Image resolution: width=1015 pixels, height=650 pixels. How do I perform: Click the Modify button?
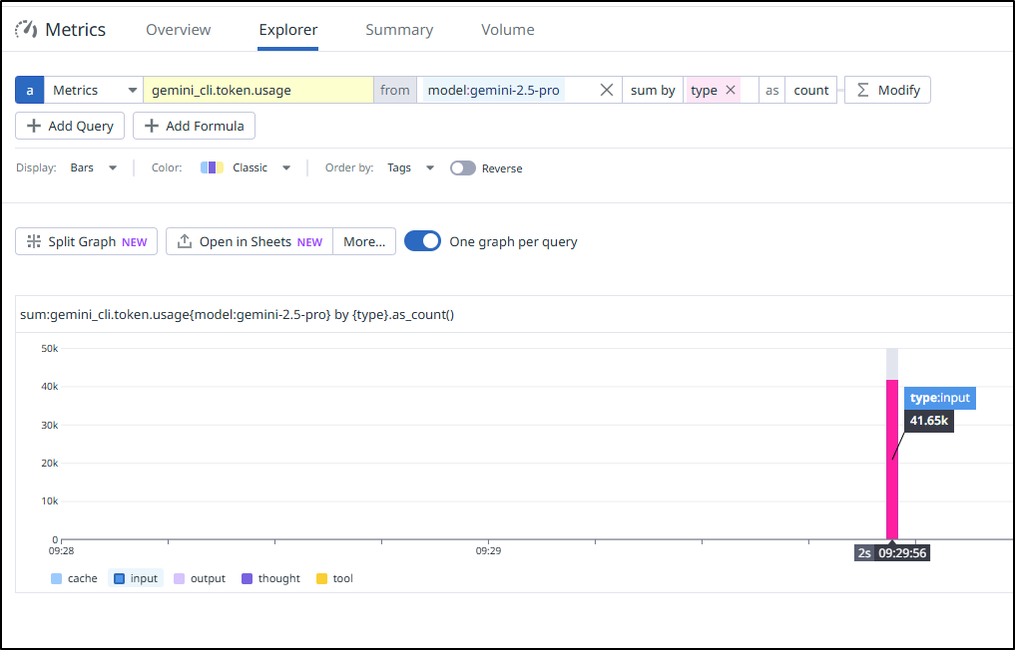point(887,90)
